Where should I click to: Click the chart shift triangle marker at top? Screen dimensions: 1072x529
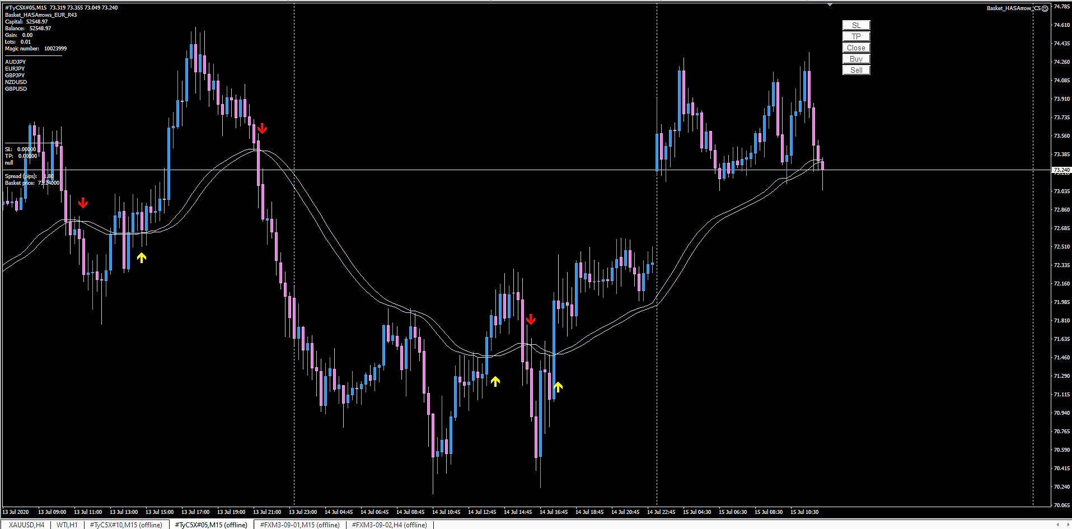830,4
